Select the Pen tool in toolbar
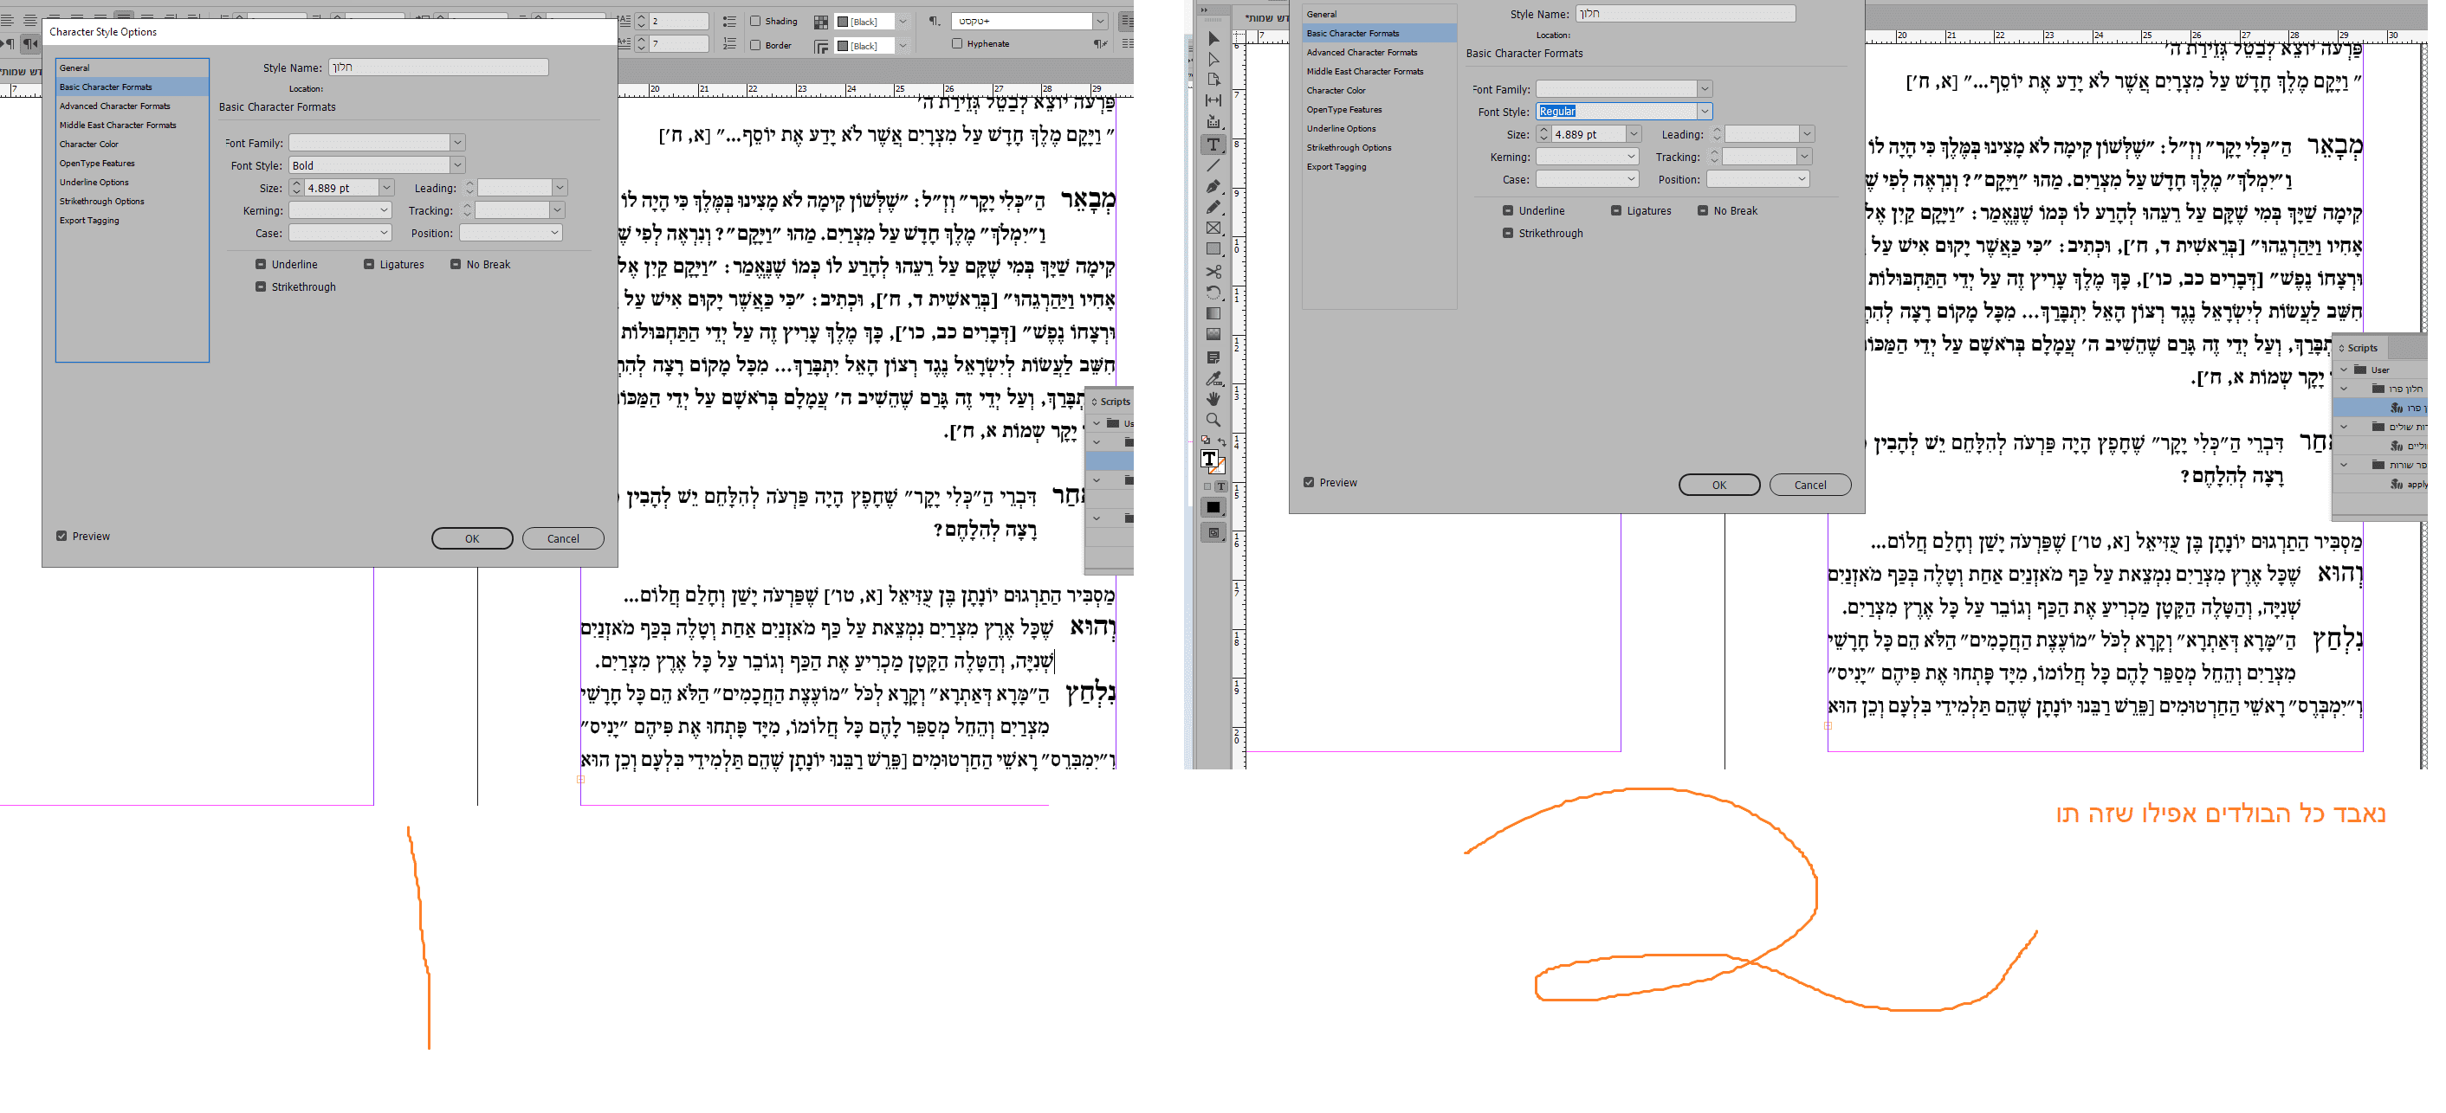Screen dimensions: 2446x1113 [x=1213, y=186]
